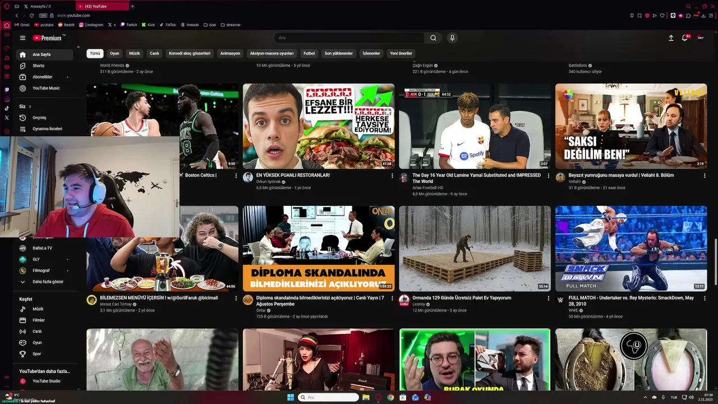718x404 pixels.
Task: Reload the page with the browser refresh icon
Action: pos(32,16)
